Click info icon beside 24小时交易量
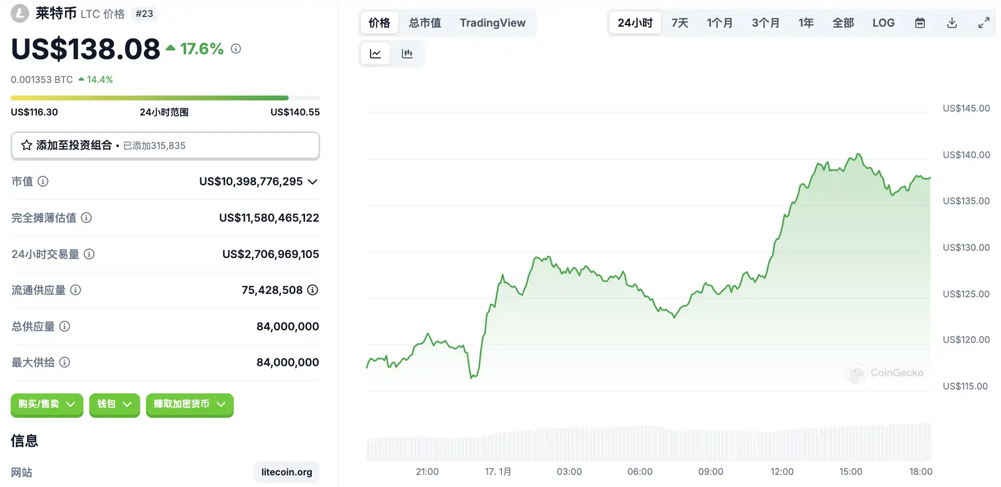 (x=89, y=254)
